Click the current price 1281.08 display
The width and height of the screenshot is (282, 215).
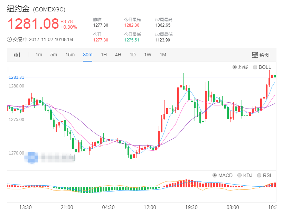coord(33,24)
